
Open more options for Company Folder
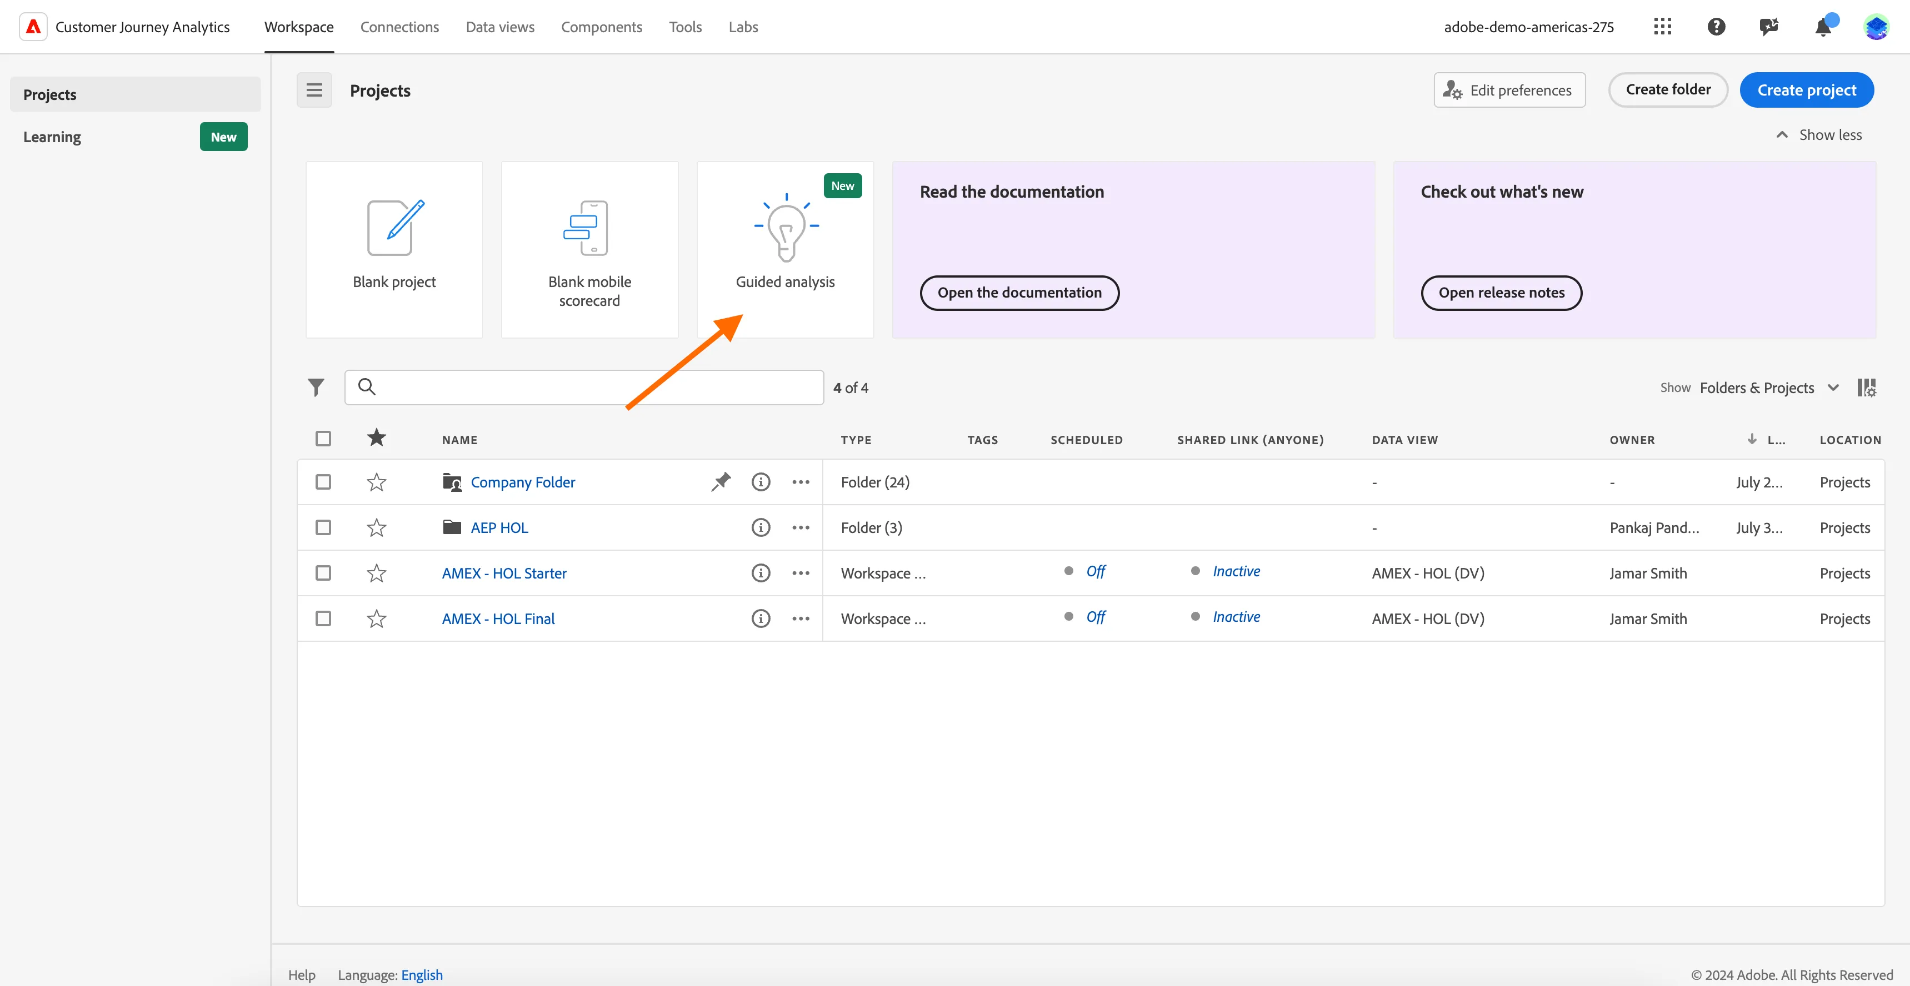click(801, 481)
